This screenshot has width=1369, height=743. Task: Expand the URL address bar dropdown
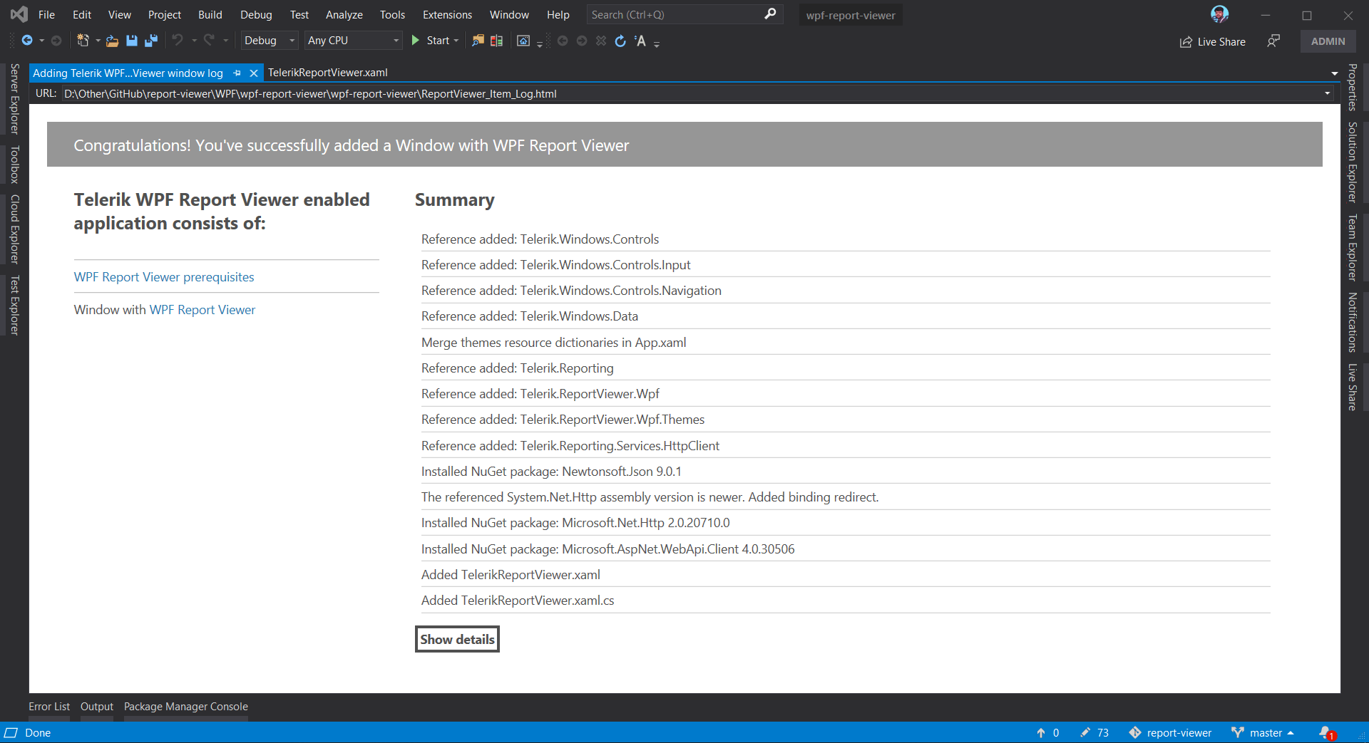click(1327, 93)
